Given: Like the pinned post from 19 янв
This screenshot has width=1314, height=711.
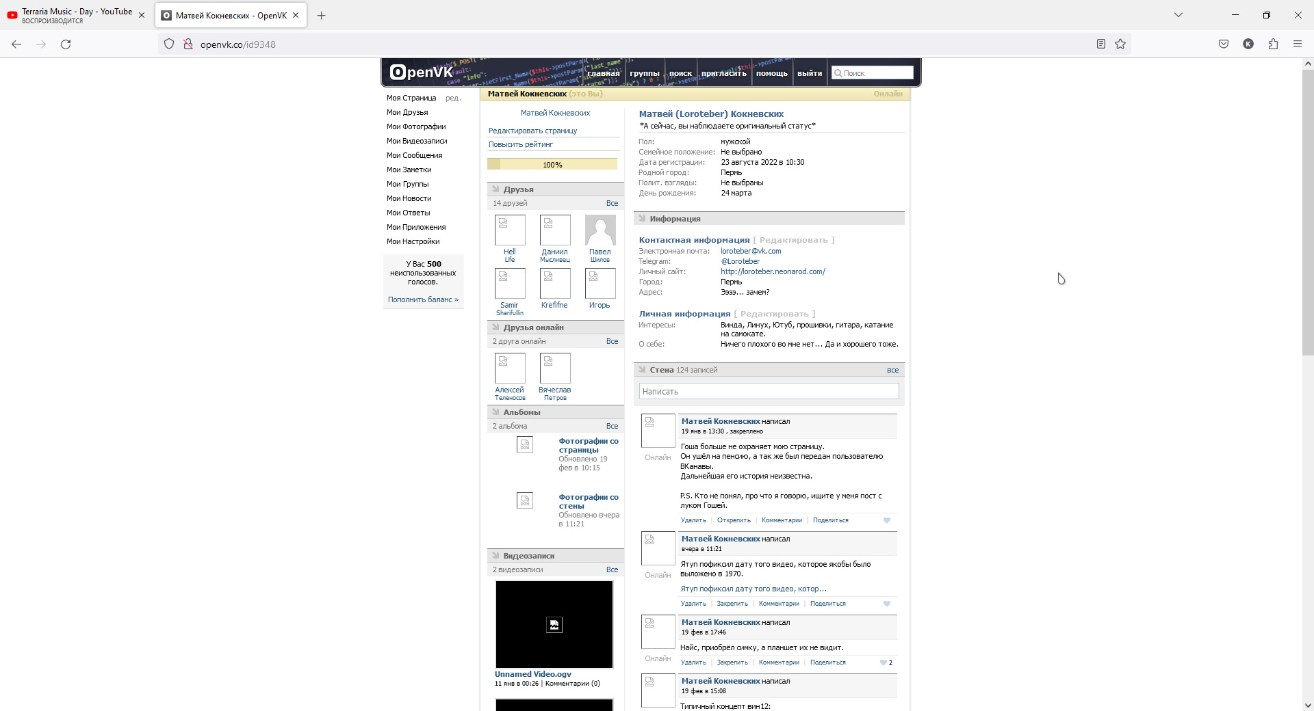Looking at the screenshot, I should [887, 520].
